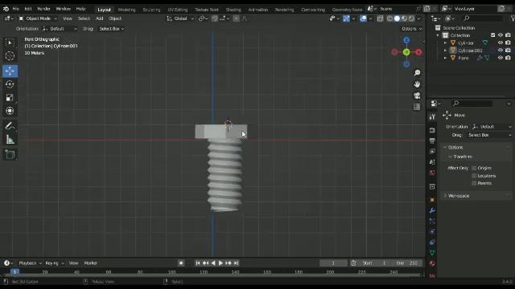515x289 pixels.
Task: Open the timeline Marker menu
Action: click(91, 263)
